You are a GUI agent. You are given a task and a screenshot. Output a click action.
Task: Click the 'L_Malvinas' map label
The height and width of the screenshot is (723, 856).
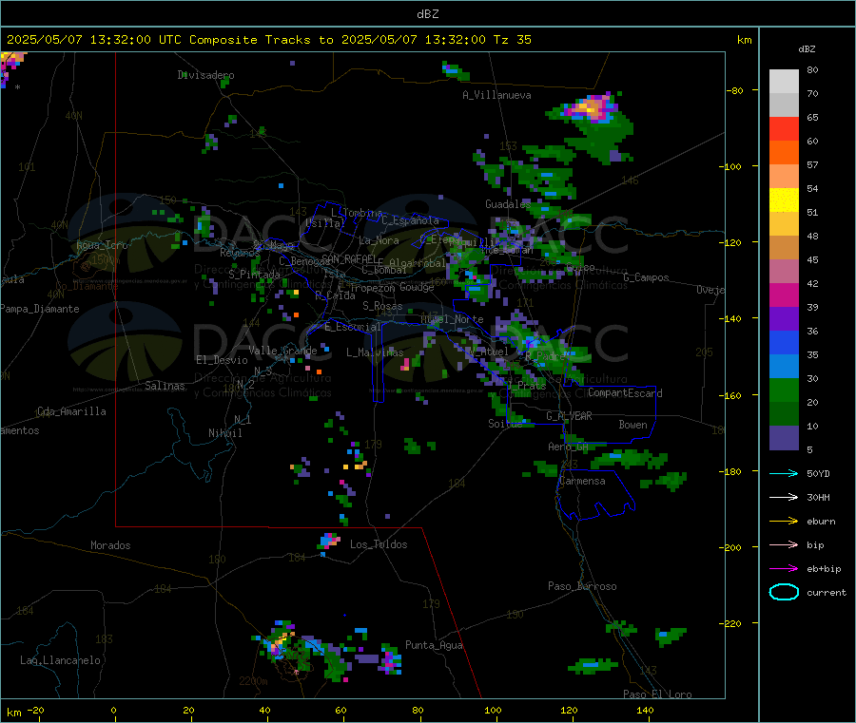point(375,352)
